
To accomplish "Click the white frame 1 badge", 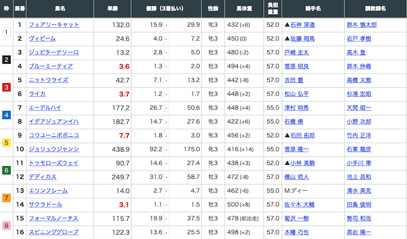I will pyautogui.click(x=6, y=32).
